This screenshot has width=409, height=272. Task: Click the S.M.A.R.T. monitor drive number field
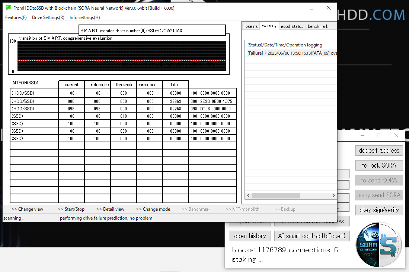[152, 30]
